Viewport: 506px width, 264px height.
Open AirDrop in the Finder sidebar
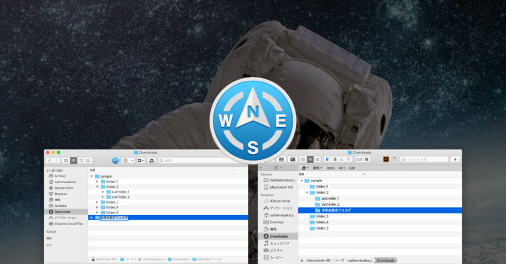click(60, 176)
